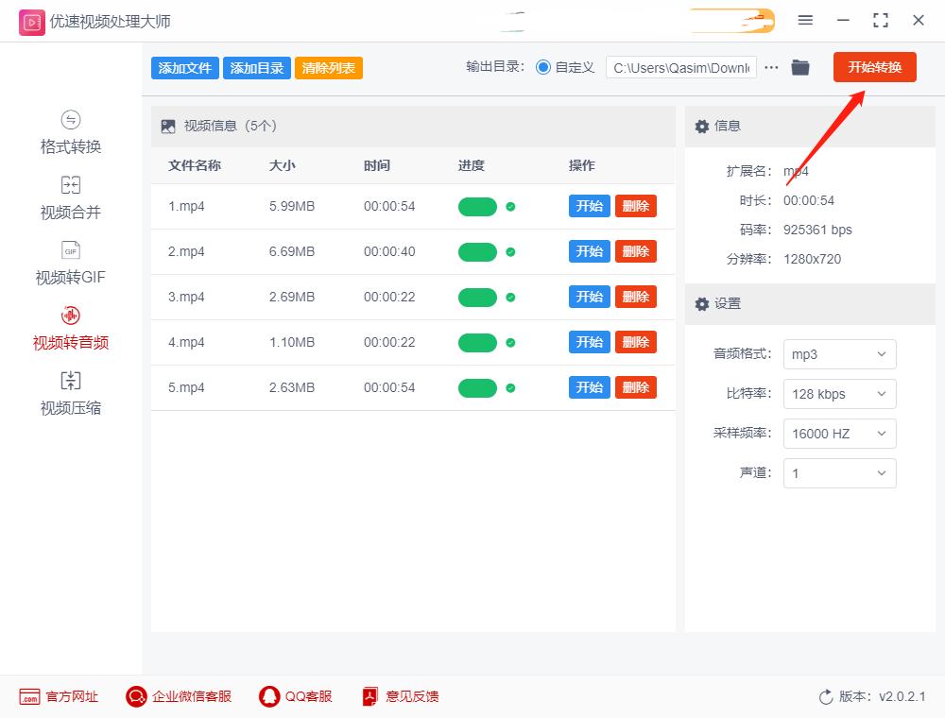Open the hamburger menu in title bar

806,19
